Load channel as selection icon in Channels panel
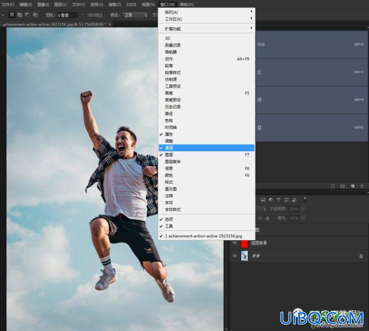This screenshot has width=369, height=331. point(332,186)
